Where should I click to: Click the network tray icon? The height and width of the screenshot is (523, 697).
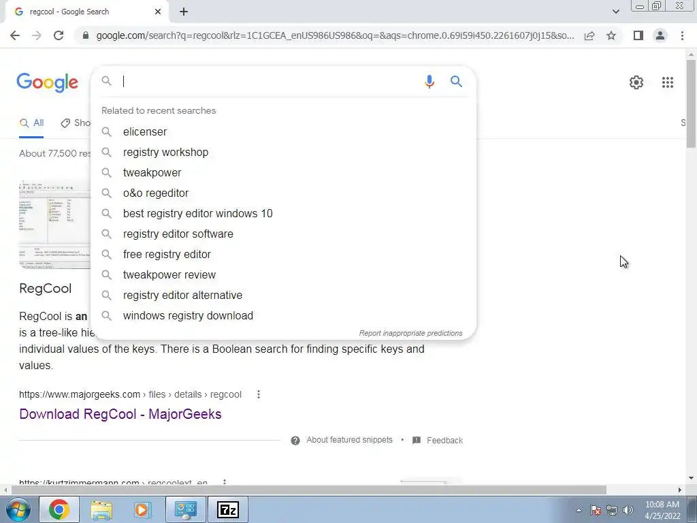(612, 510)
